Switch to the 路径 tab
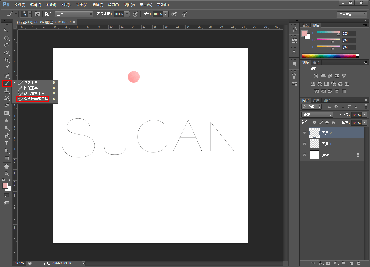This screenshot has width=370, height=267. 327,100
